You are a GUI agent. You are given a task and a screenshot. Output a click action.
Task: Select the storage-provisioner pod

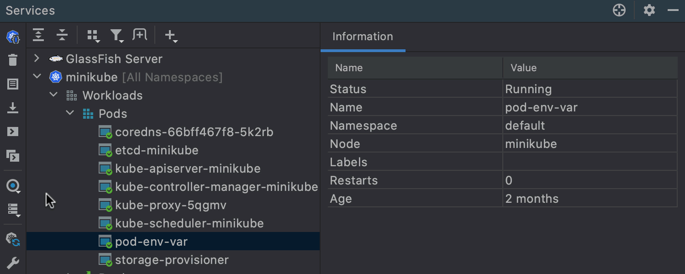click(x=172, y=260)
